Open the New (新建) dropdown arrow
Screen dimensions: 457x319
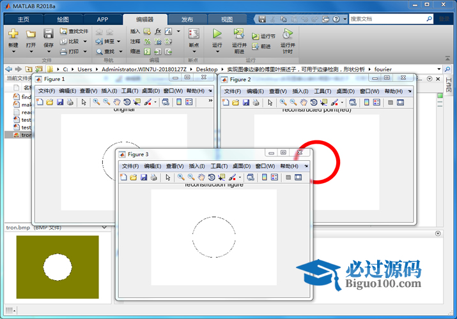pos(13,52)
